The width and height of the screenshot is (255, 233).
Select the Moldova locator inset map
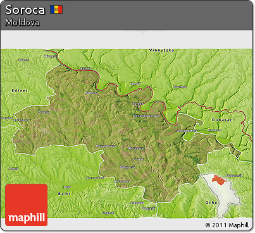(221, 196)
